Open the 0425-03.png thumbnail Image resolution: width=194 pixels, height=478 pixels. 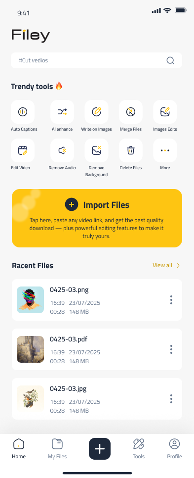tap(31, 300)
